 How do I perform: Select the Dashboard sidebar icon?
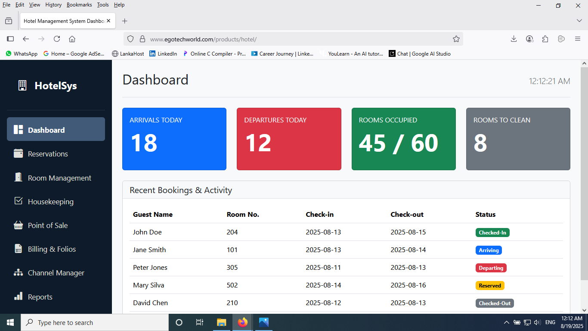[x=18, y=129]
